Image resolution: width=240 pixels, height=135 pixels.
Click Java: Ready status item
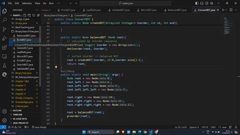[x=39, y=127]
